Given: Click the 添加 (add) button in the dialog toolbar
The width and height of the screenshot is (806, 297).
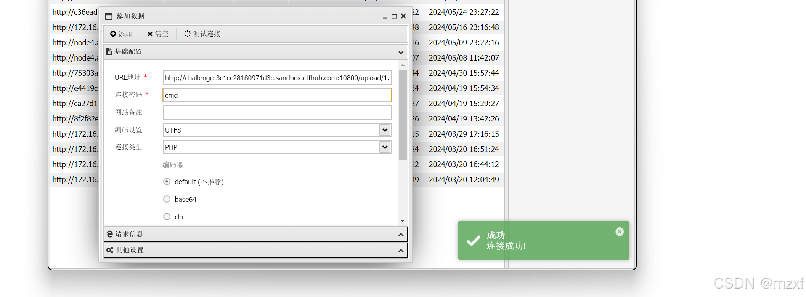Looking at the screenshot, I should 121,34.
